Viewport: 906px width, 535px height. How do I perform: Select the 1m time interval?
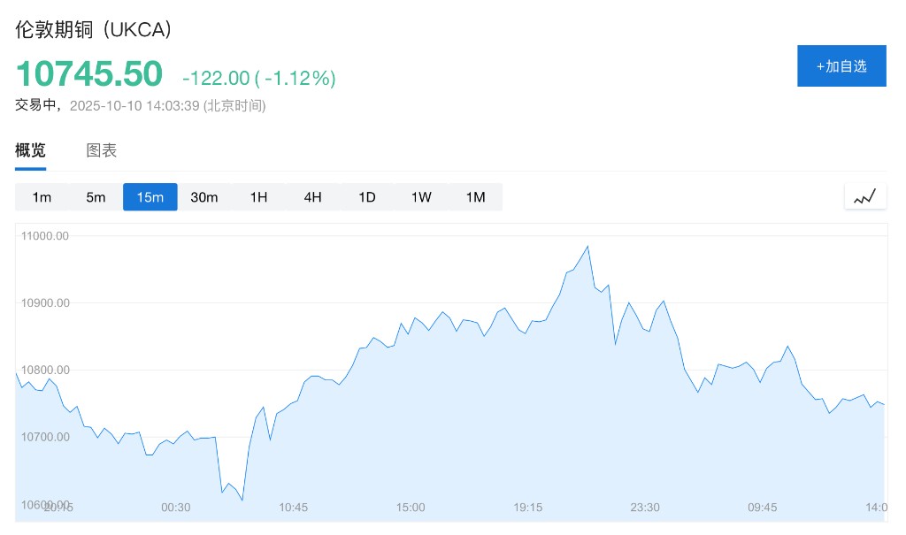[x=42, y=197]
